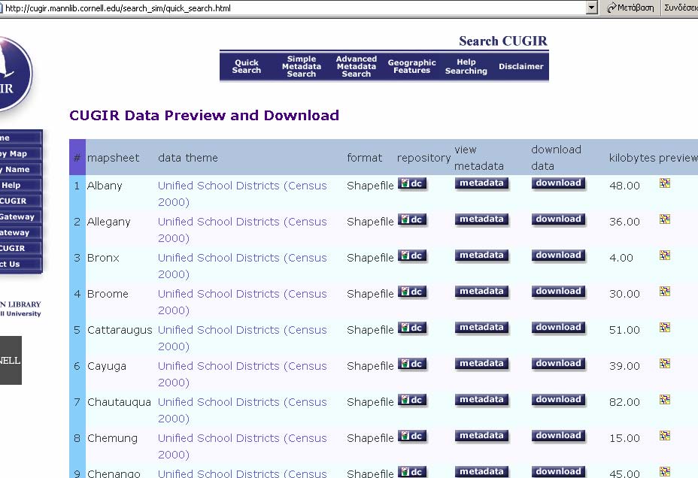Image resolution: width=698 pixels, height=478 pixels.
Task: Open the dc repository icon for Chenango
Action: (x=412, y=471)
